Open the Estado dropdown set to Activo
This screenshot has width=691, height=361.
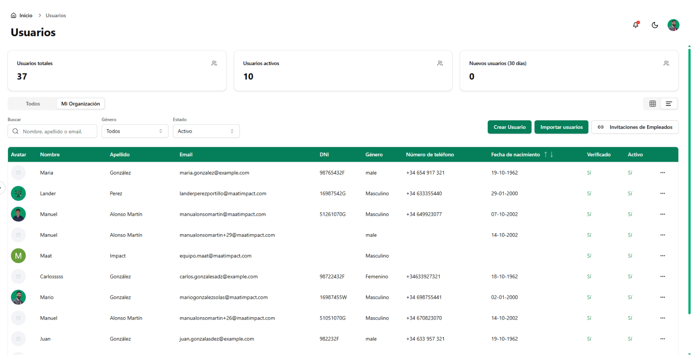point(206,131)
